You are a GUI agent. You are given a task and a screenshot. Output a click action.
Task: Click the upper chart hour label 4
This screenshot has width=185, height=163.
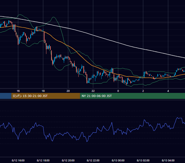pyautogui.click(x=168, y=91)
